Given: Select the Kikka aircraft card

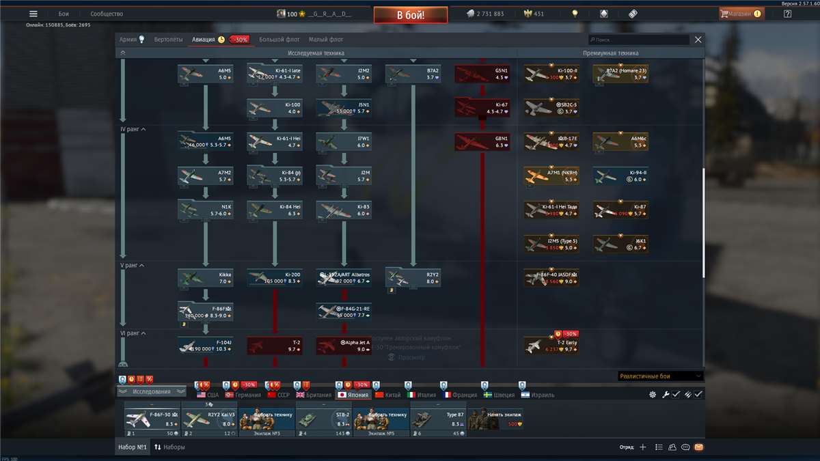Looking at the screenshot, I should 206,278.
